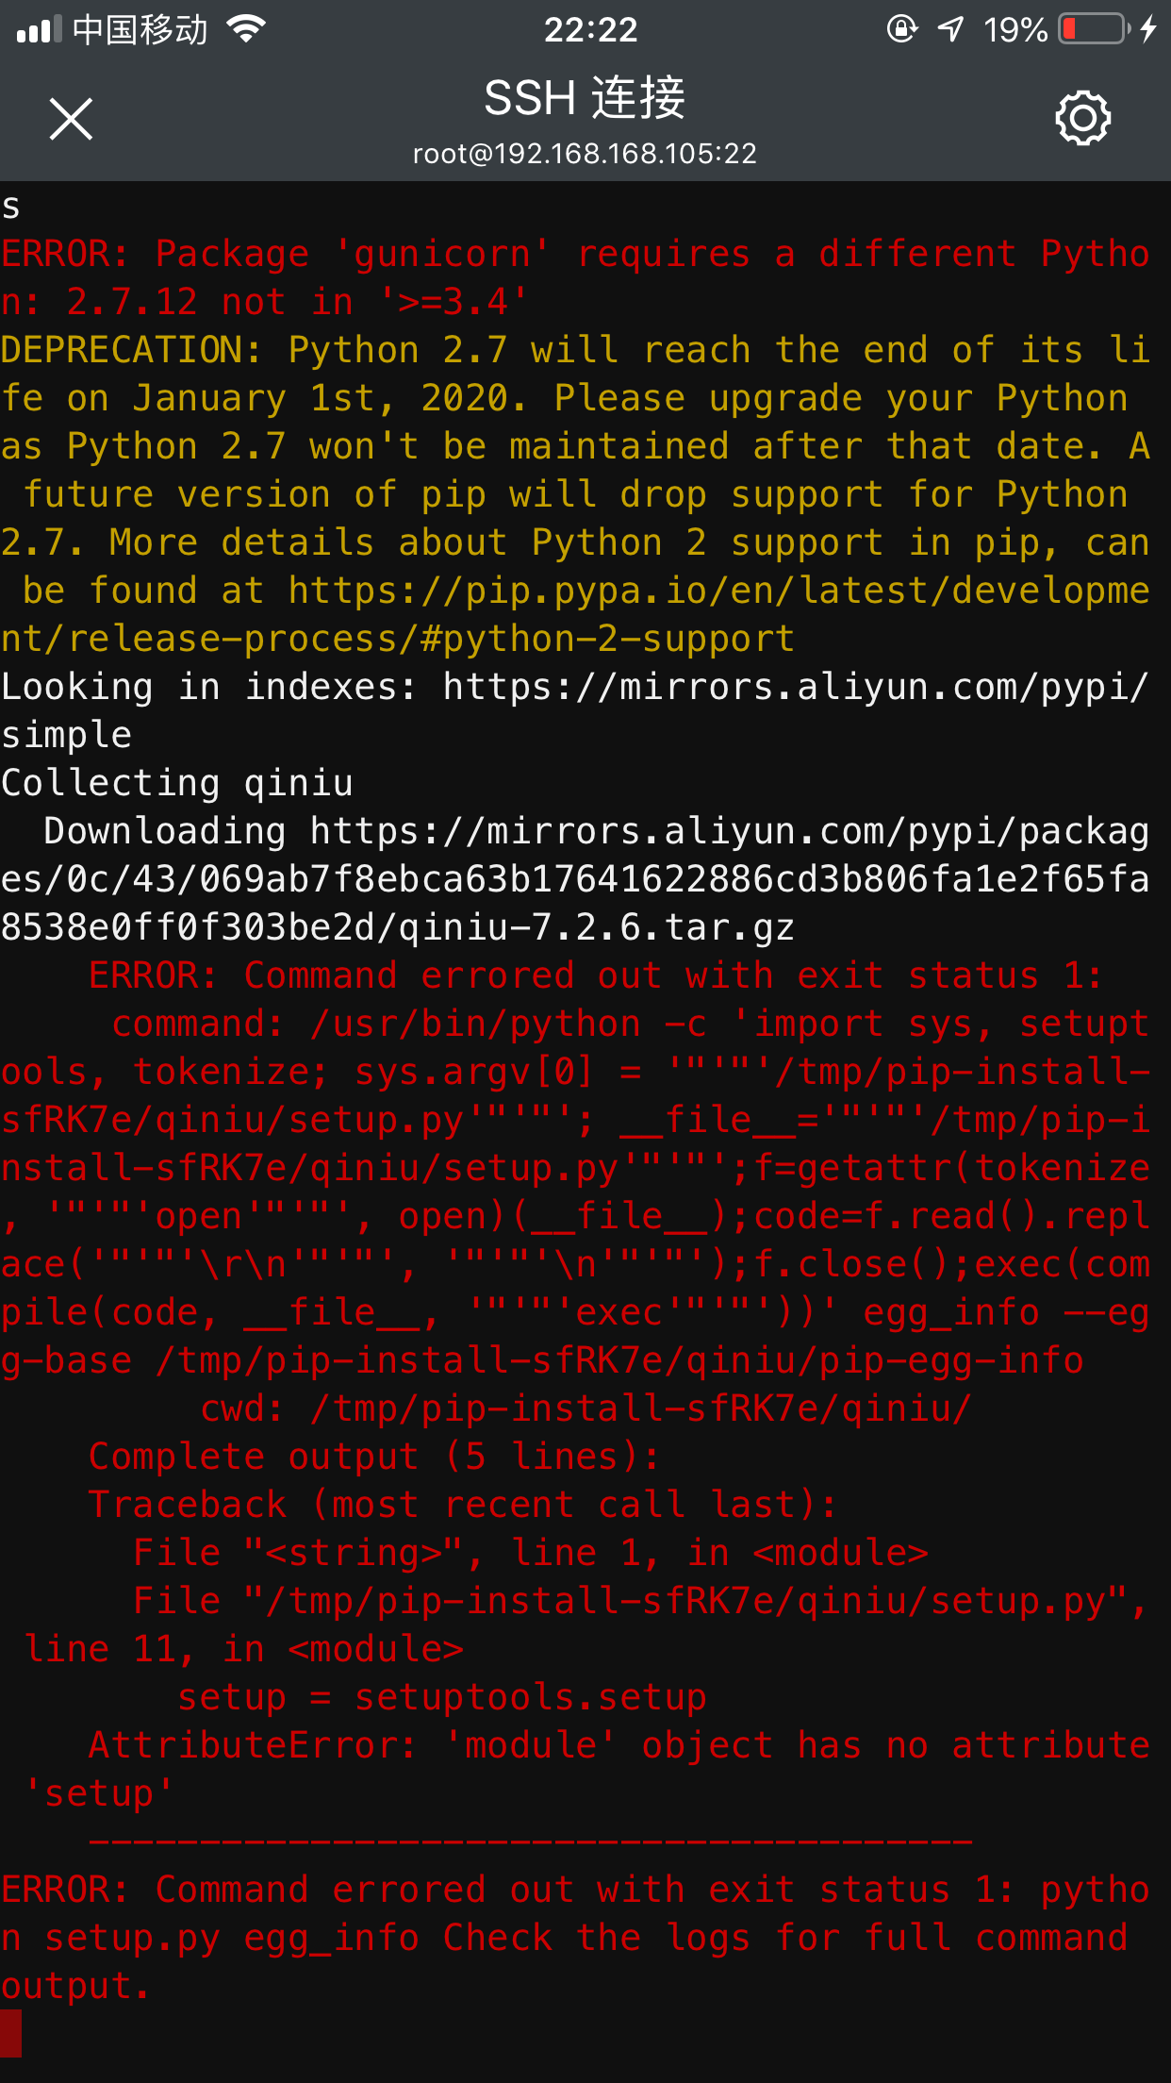
Task: Tap the charging bolt icon
Action: click(1147, 29)
